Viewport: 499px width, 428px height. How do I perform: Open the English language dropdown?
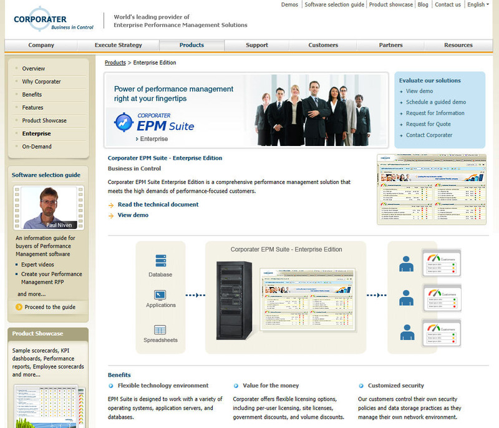pos(478,4)
